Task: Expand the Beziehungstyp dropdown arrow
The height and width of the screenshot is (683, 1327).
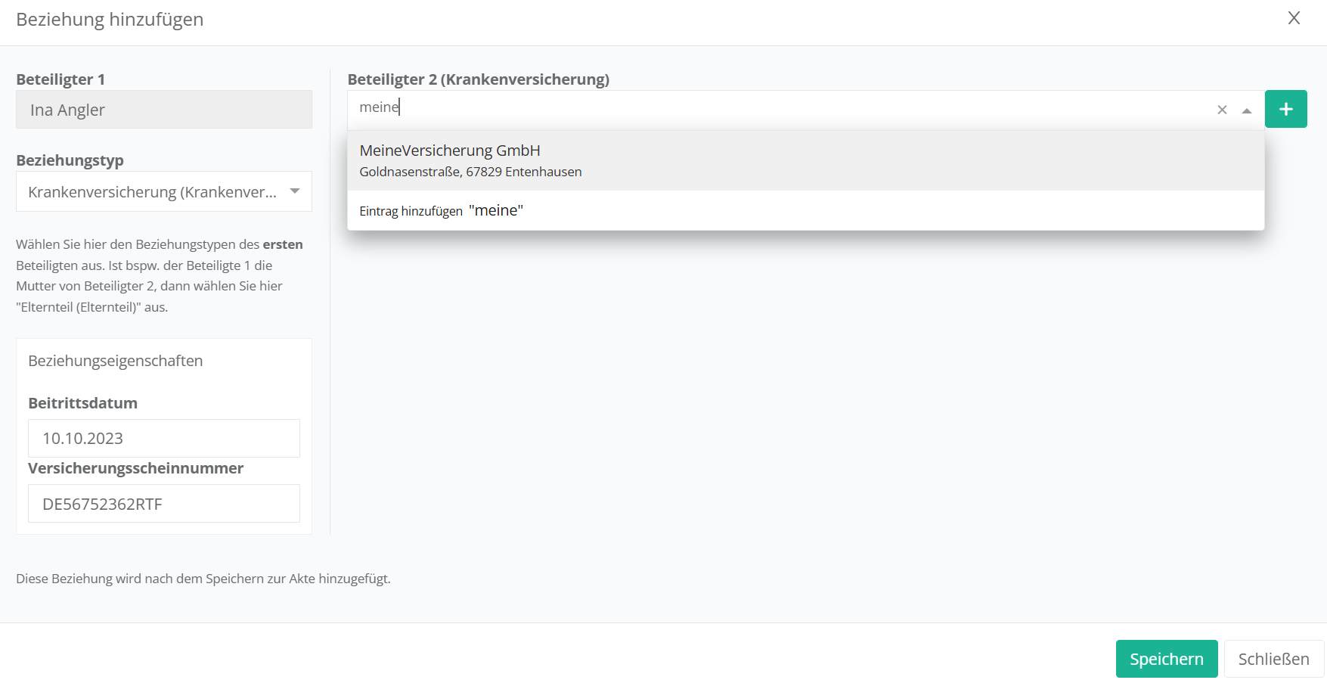Action: [295, 191]
